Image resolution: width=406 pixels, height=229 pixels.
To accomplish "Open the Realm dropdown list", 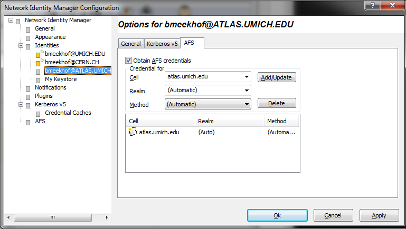I will [247, 91].
